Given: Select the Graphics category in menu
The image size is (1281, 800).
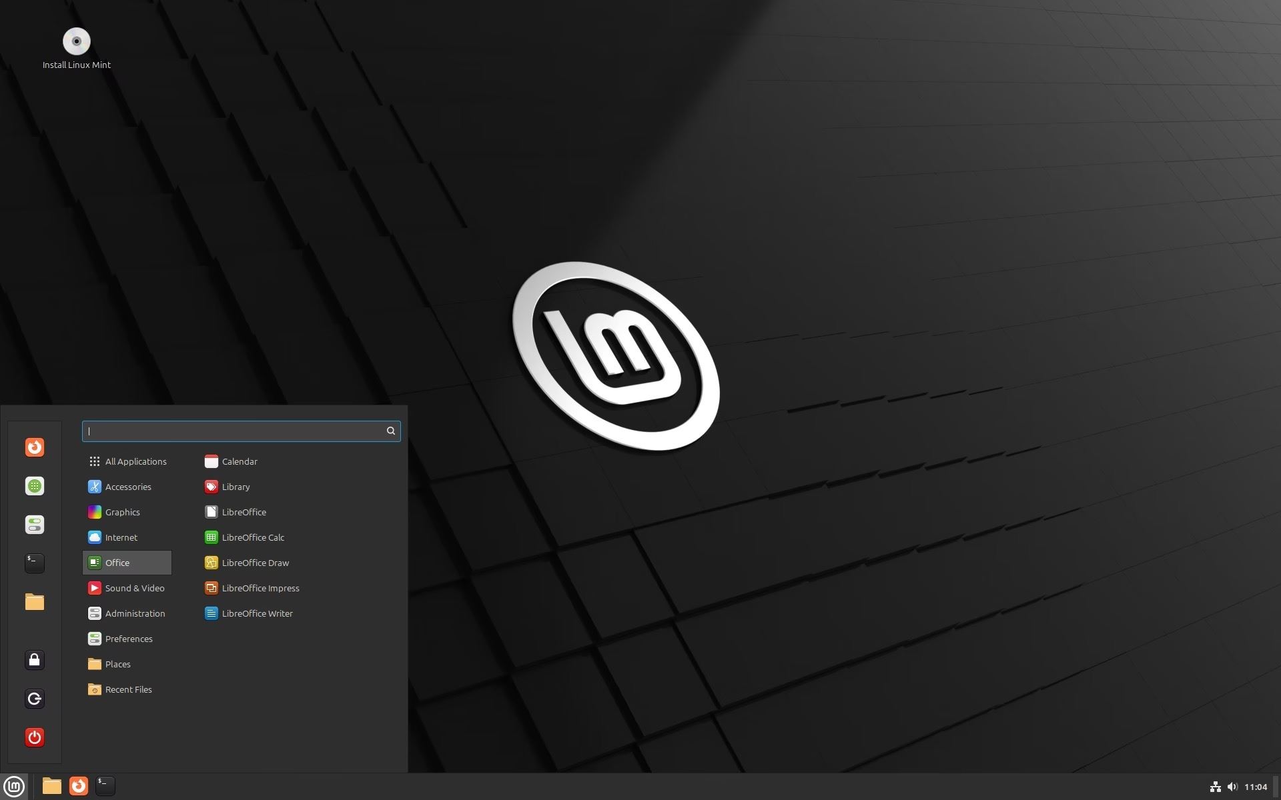Looking at the screenshot, I should point(121,511).
